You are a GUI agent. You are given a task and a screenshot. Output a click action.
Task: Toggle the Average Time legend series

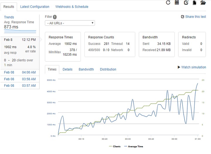click(133, 146)
